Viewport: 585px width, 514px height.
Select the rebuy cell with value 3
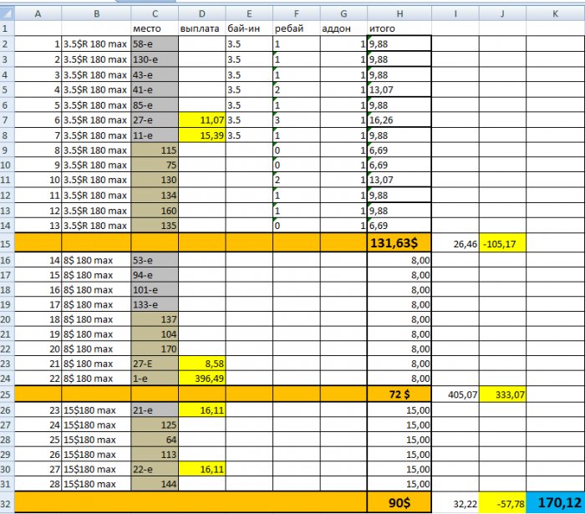pyautogui.click(x=296, y=120)
